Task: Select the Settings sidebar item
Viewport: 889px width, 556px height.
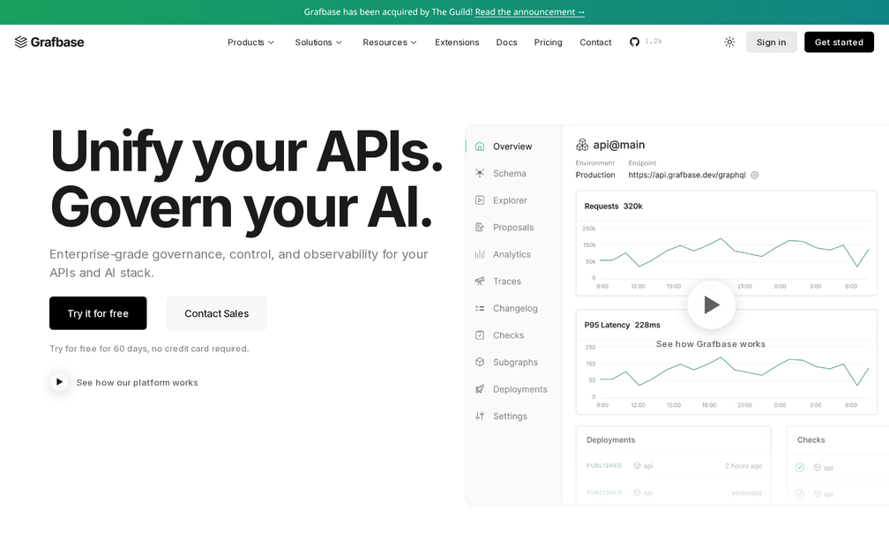Action: pyautogui.click(x=511, y=416)
